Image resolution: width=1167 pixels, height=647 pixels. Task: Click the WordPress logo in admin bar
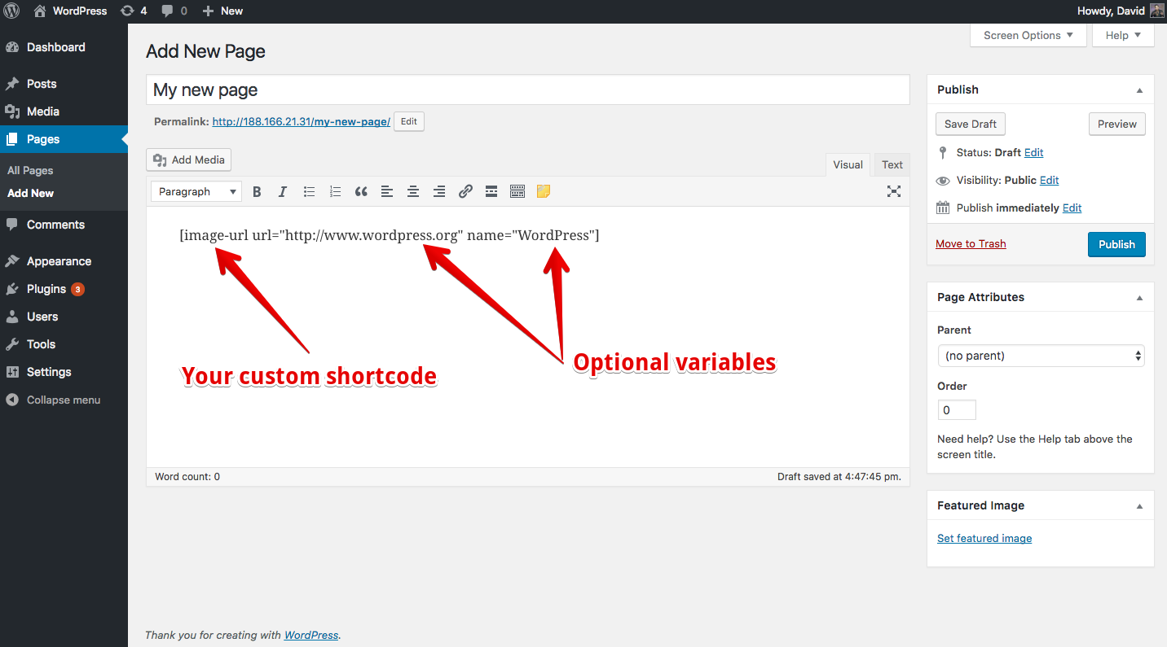pos(11,11)
